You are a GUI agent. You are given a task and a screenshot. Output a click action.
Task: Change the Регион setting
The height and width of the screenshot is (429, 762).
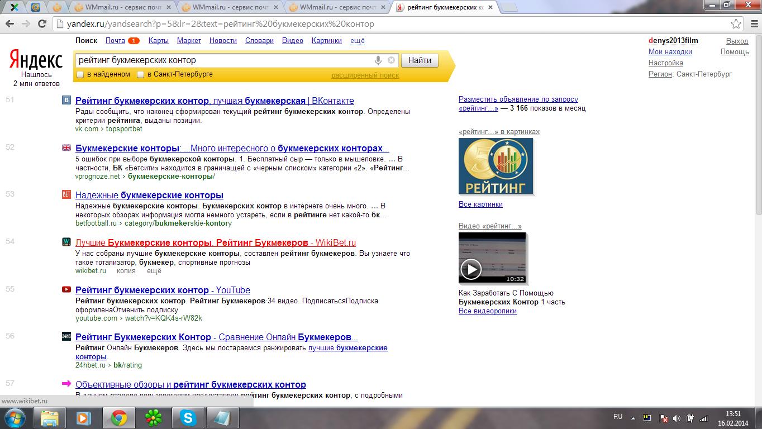(660, 74)
